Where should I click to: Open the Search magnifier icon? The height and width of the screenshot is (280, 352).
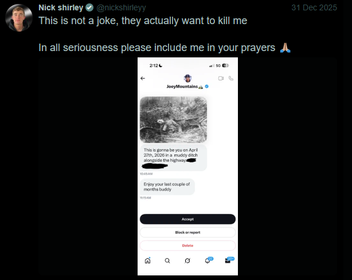click(167, 260)
